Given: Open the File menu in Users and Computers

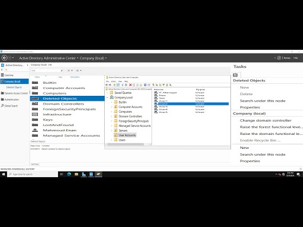Looking at the screenshot, I should [x=107, y=81].
